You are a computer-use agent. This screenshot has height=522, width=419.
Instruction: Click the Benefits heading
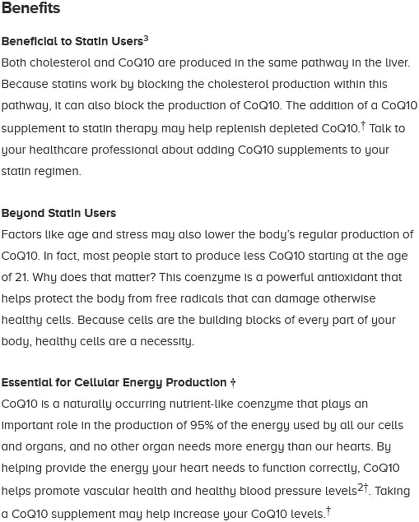pyautogui.click(x=31, y=9)
